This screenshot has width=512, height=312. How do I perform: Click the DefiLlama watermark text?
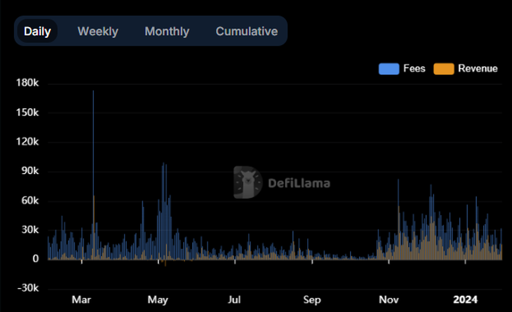(299, 183)
